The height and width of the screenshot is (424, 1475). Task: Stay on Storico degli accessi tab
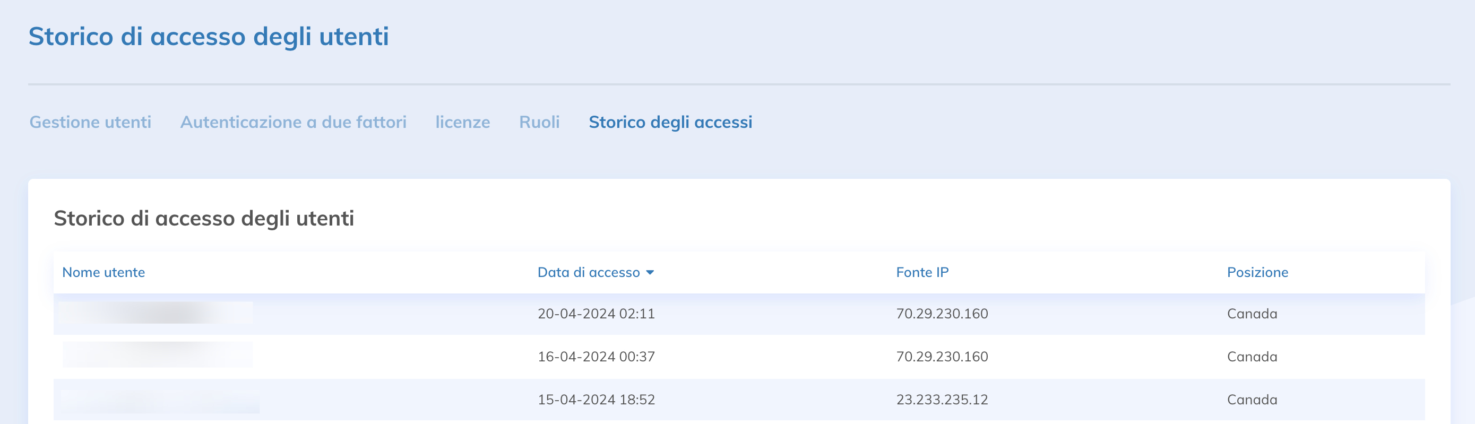point(671,122)
